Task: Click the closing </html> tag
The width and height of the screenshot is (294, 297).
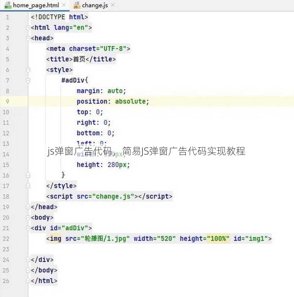Action: point(44,281)
